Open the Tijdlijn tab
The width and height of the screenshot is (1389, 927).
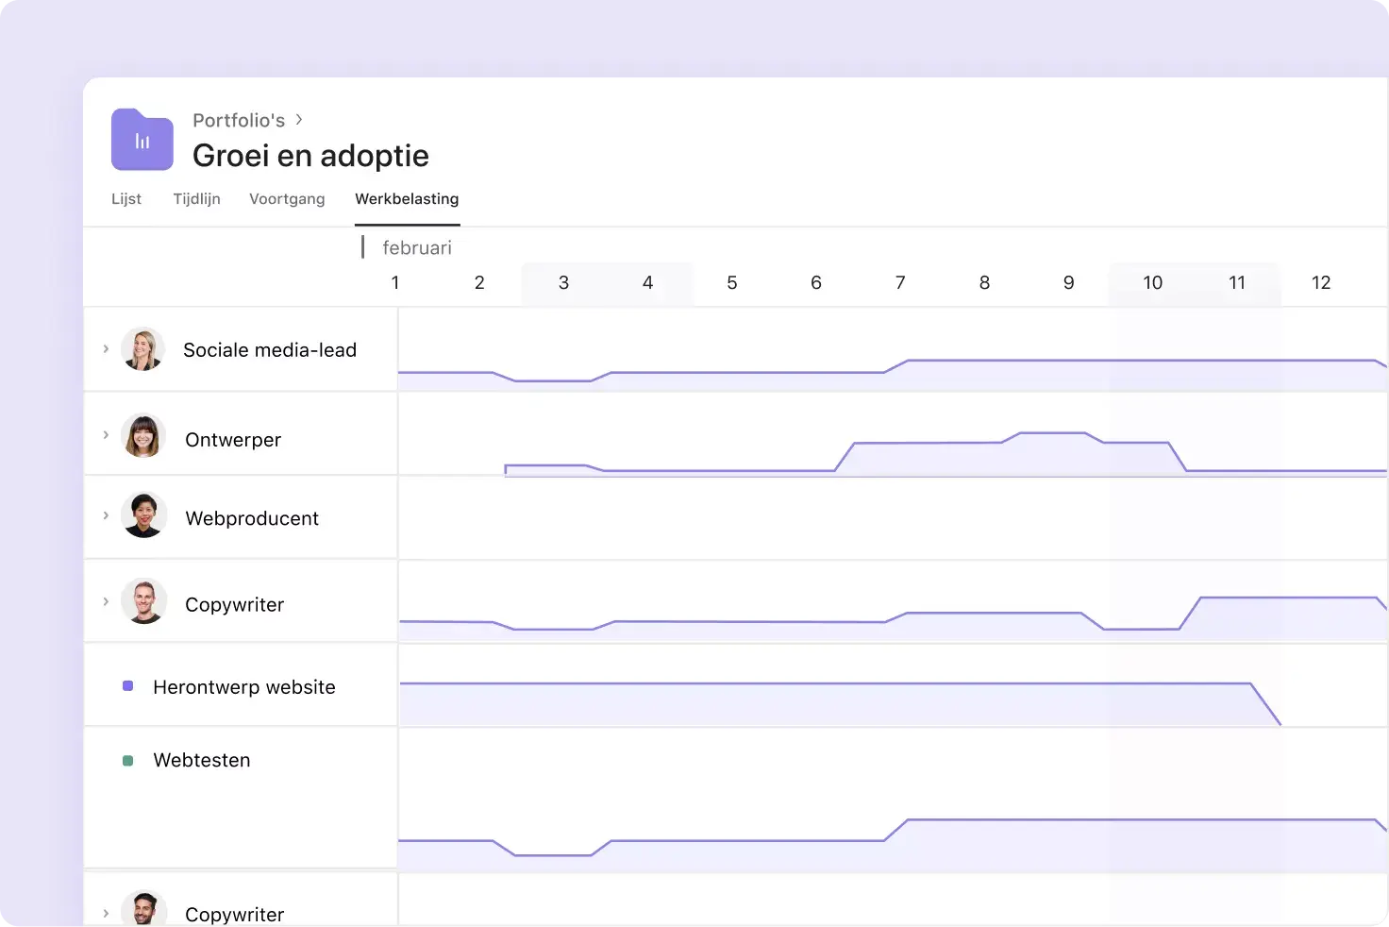(196, 199)
